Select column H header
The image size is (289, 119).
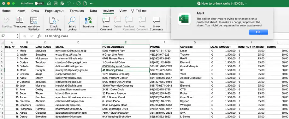223,42
